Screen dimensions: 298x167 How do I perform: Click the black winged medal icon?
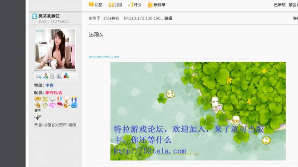[x=38, y=115]
